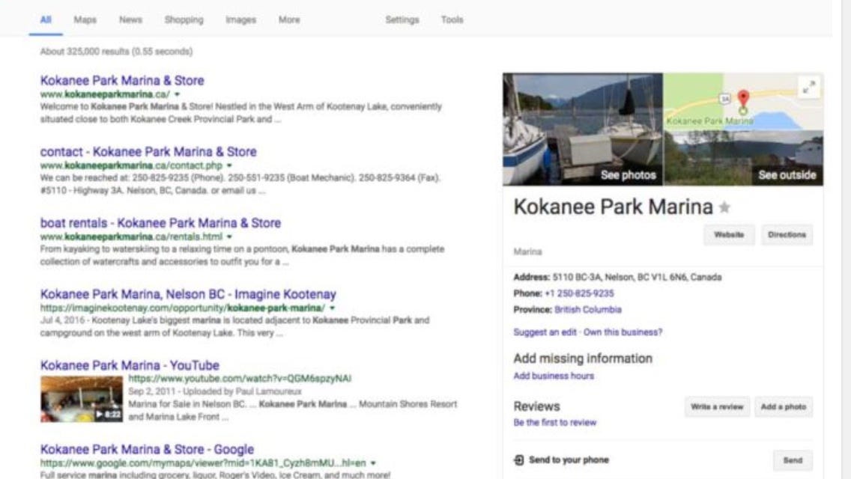Image resolution: width=851 pixels, height=479 pixels.
Task: Play the YouTube video thumbnail
Action: 82,399
